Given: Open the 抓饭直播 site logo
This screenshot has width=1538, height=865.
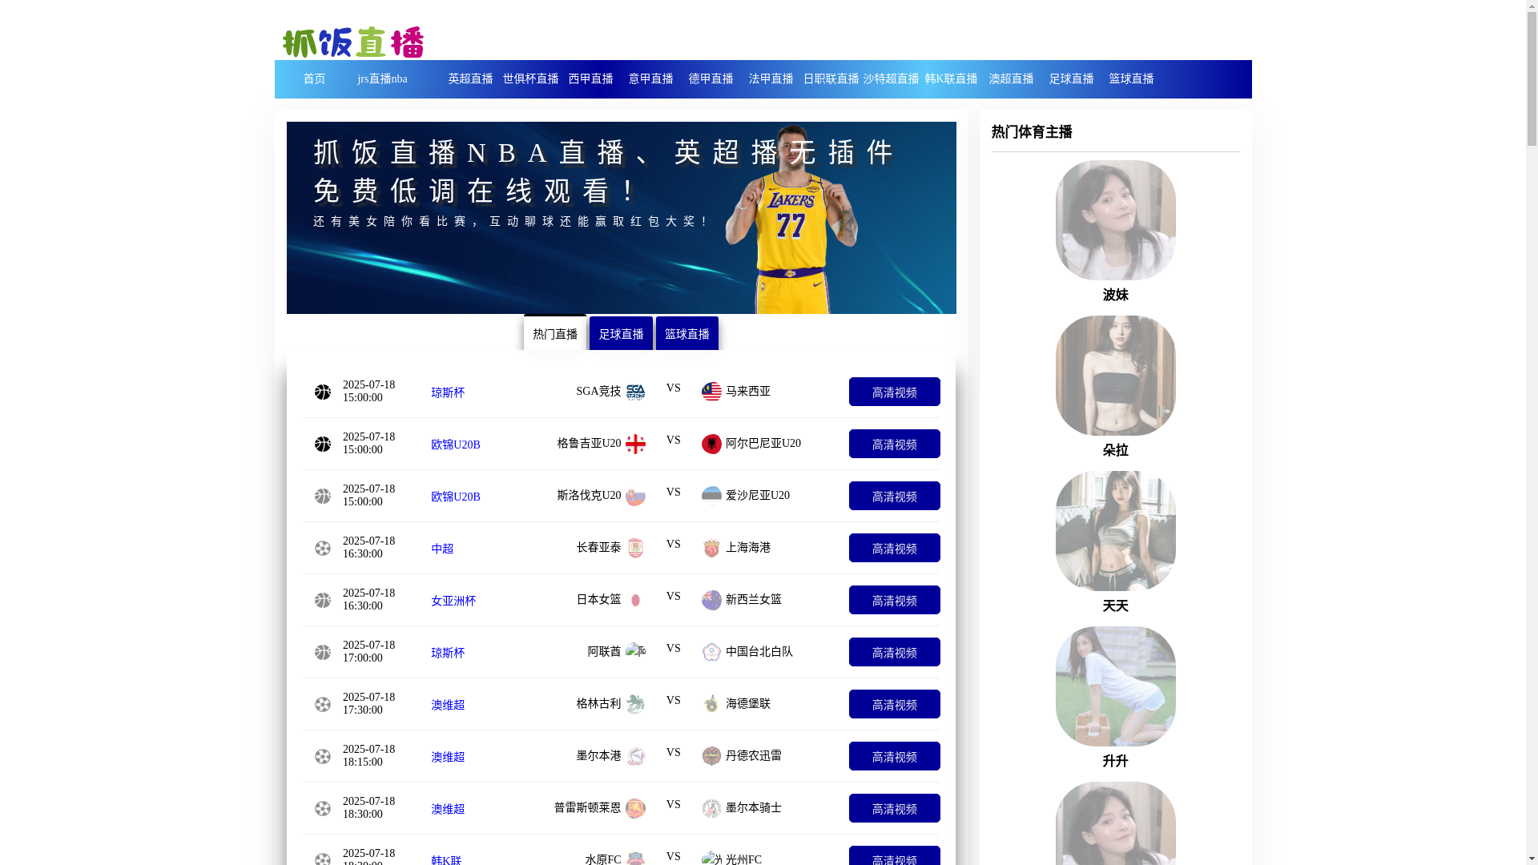Looking at the screenshot, I should pyautogui.click(x=353, y=42).
